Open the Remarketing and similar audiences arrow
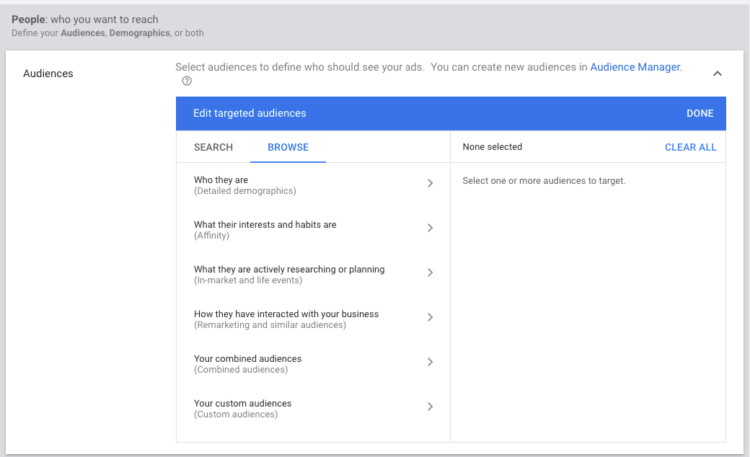This screenshot has width=750, height=457. [x=430, y=317]
